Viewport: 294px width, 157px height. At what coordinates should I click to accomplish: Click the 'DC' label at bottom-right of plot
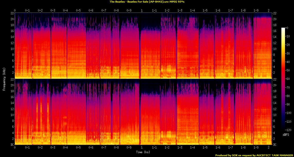click(274, 145)
